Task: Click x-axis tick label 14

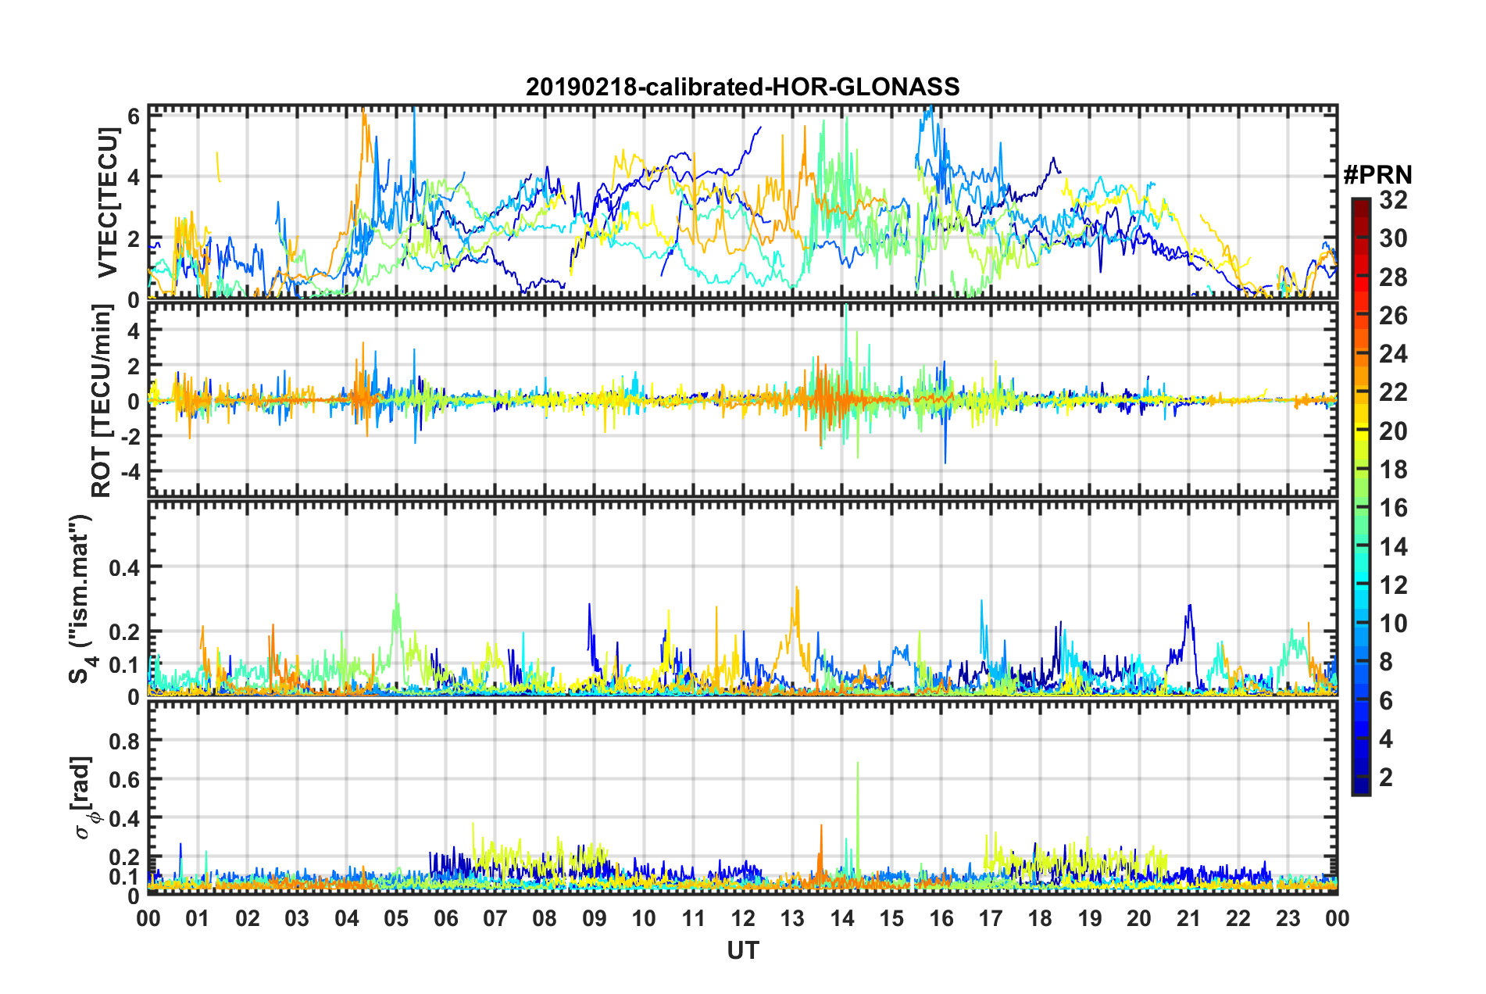Action: click(x=842, y=918)
